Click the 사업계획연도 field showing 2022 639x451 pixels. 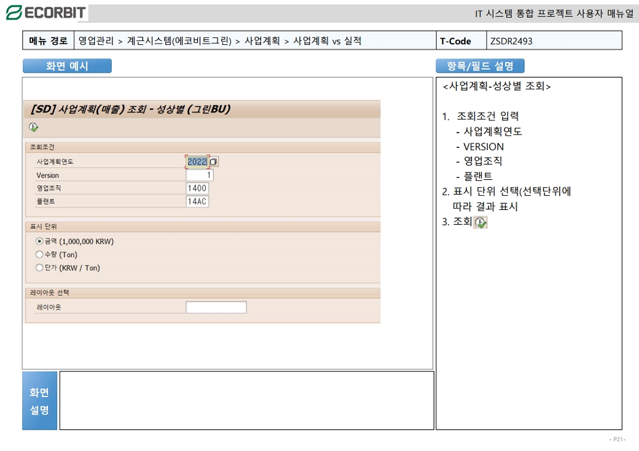pyautogui.click(x=197, y=161)
